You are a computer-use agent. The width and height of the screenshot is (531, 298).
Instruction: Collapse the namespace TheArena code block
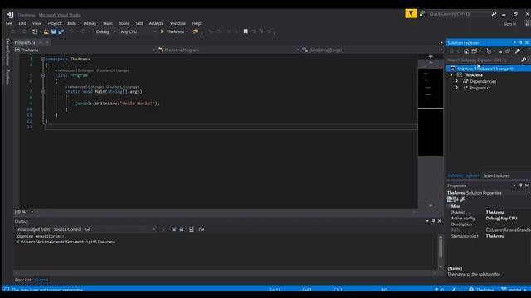click(x=43, y=59)
